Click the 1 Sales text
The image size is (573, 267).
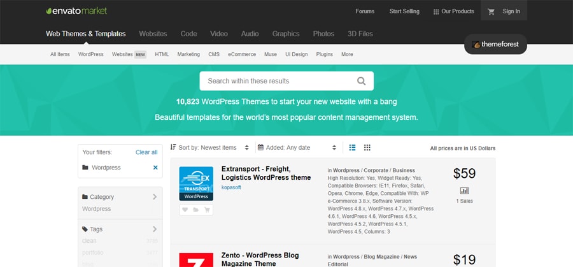pyautogui.click(x=464, y=201)
